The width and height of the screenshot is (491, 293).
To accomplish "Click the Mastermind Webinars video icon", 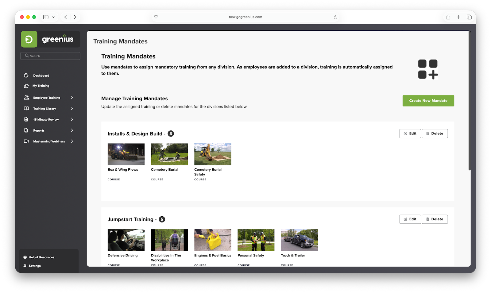I will pyautogui.click(x=26, y=141).
